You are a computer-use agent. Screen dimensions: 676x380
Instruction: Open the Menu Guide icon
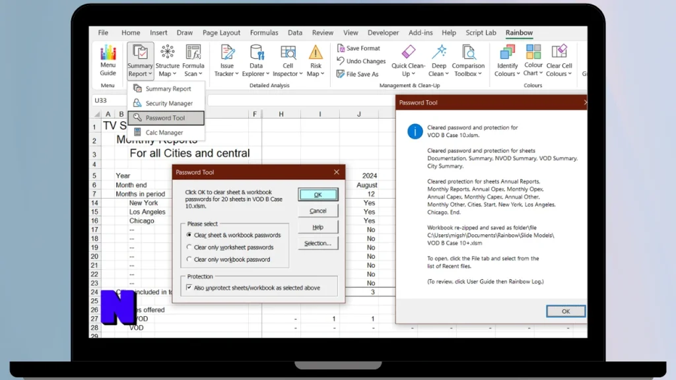[108, 60]
